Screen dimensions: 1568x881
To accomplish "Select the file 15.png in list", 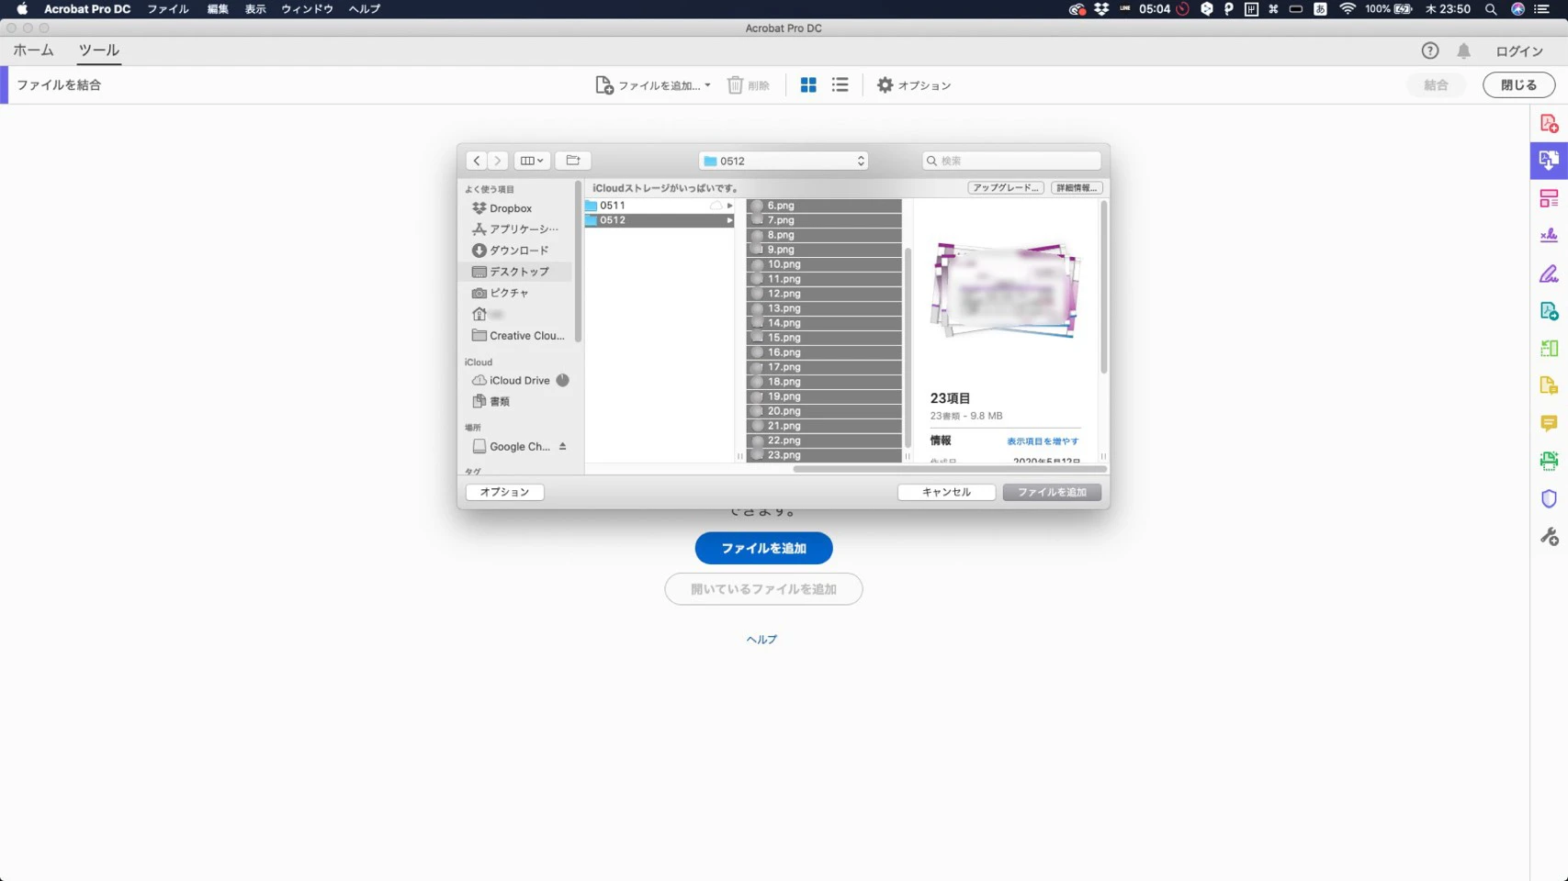I will pos(824,338).
